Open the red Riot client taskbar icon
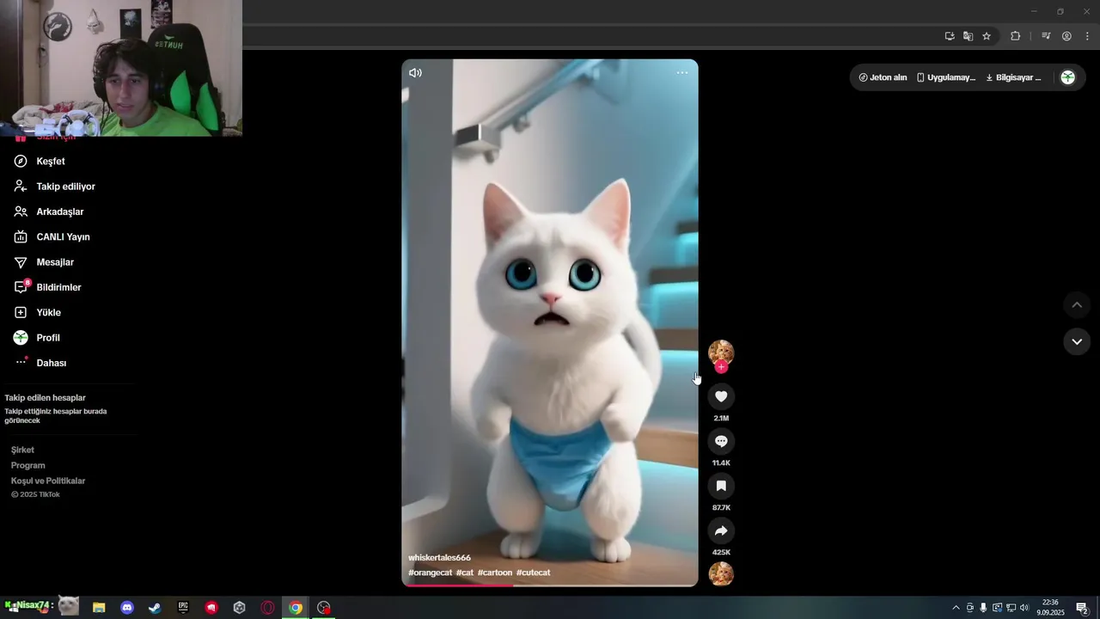The height and width of the screenshot is (619, 1100). [x=211, y=608]
